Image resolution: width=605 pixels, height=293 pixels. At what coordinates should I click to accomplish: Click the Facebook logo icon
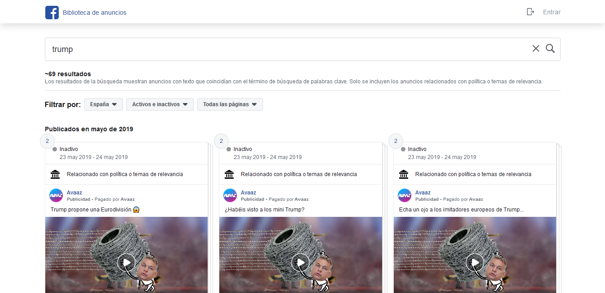click(x=52, y=12)
